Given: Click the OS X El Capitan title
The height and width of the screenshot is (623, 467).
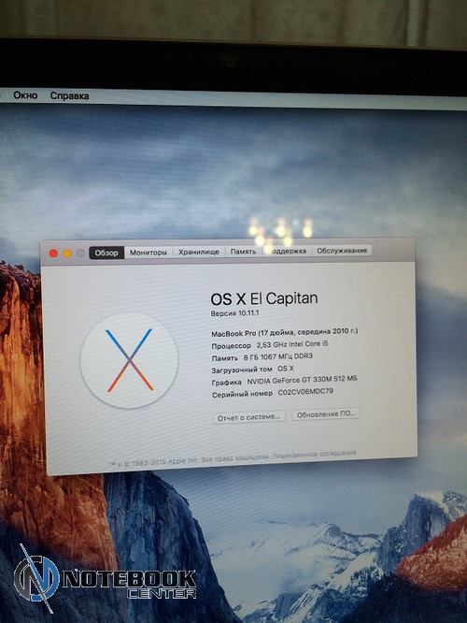Looking at the screenshot, I should [263, 298].
